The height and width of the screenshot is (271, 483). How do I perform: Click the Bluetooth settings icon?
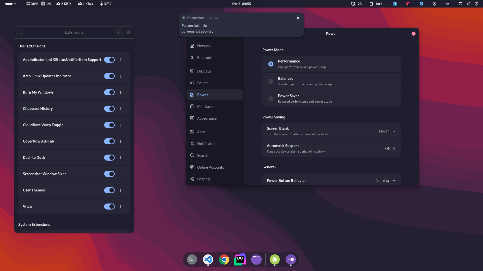(192, 57)
